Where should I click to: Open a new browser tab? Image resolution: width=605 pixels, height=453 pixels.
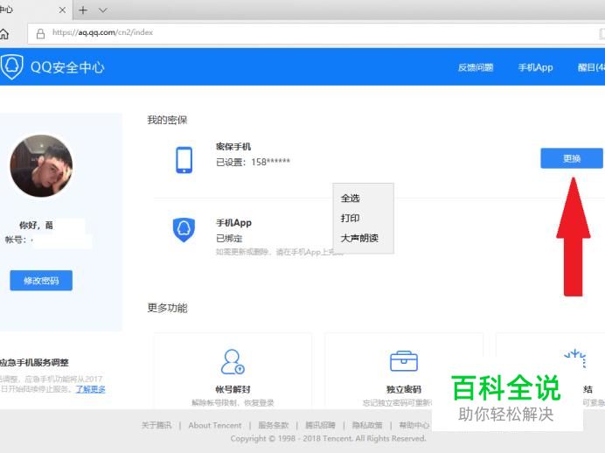tap(83, 10)
